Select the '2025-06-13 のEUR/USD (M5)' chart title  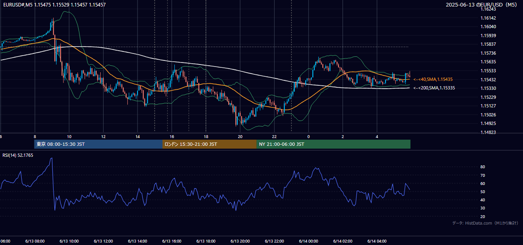coord(482,4)
